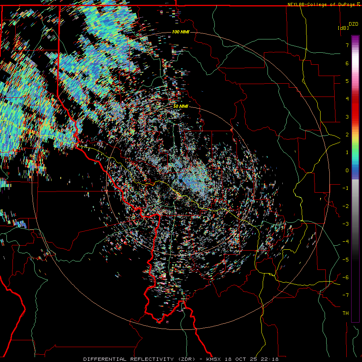
Task: Click the [dB] unit label
Action: click(343, 28)
